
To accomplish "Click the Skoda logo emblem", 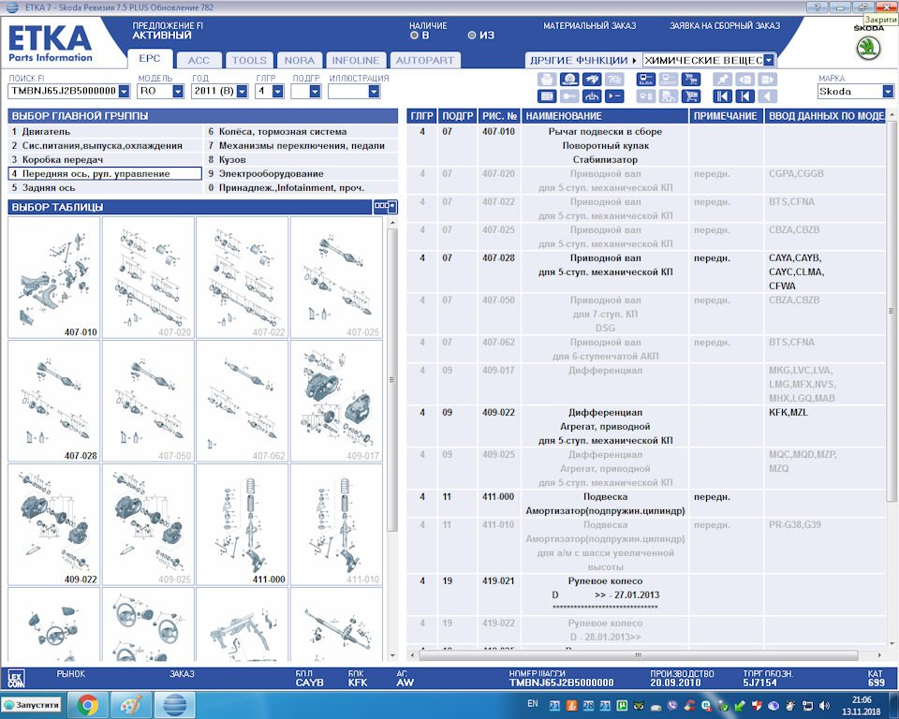I will click(x=868, y=48).
